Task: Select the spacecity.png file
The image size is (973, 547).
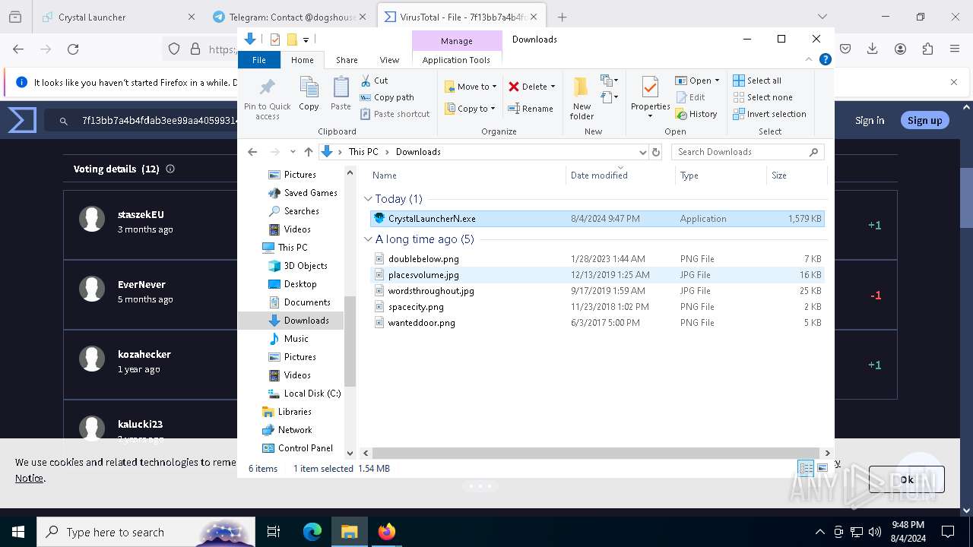Action: [x=597, y=307]
